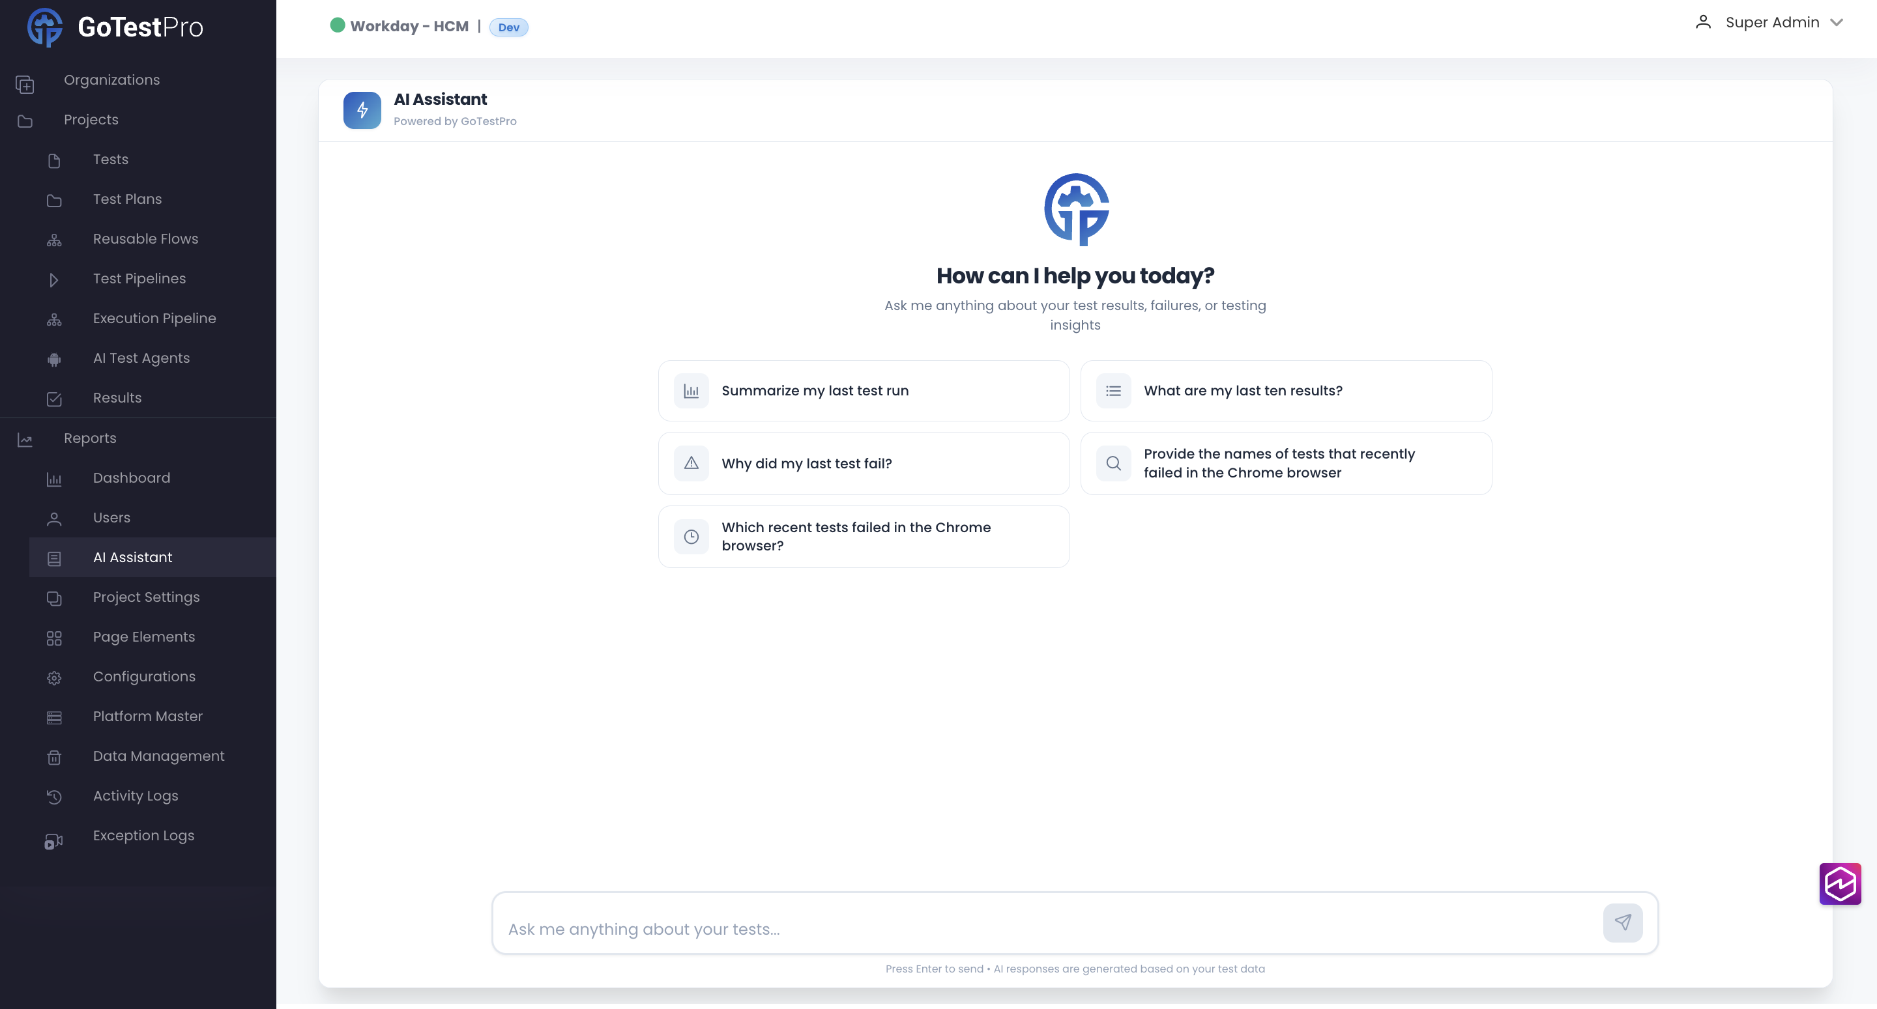The height and width of the screenshot is (1009, 1877).
Task: Click the Activity Logs history icon
Action: [x=54, y=797]
